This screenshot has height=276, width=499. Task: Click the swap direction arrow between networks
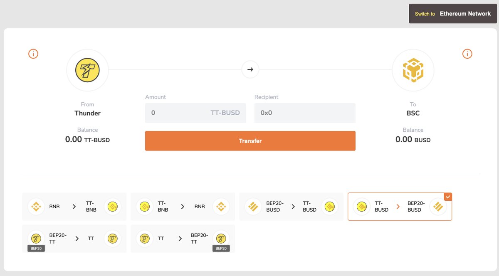[x=250, y=69]
